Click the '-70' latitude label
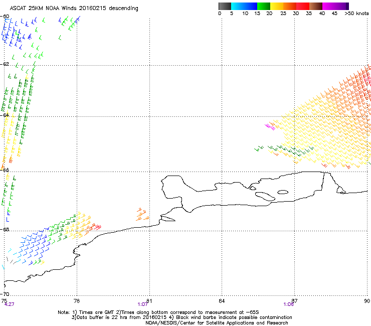The image size is (371, 326). 5,294
